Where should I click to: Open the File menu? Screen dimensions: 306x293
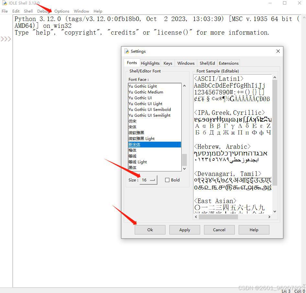pos(5,11)
